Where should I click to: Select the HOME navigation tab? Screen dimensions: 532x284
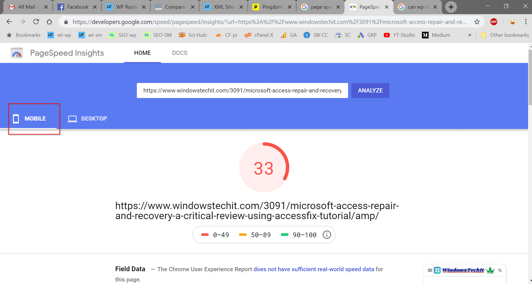(x=142, y=53)
